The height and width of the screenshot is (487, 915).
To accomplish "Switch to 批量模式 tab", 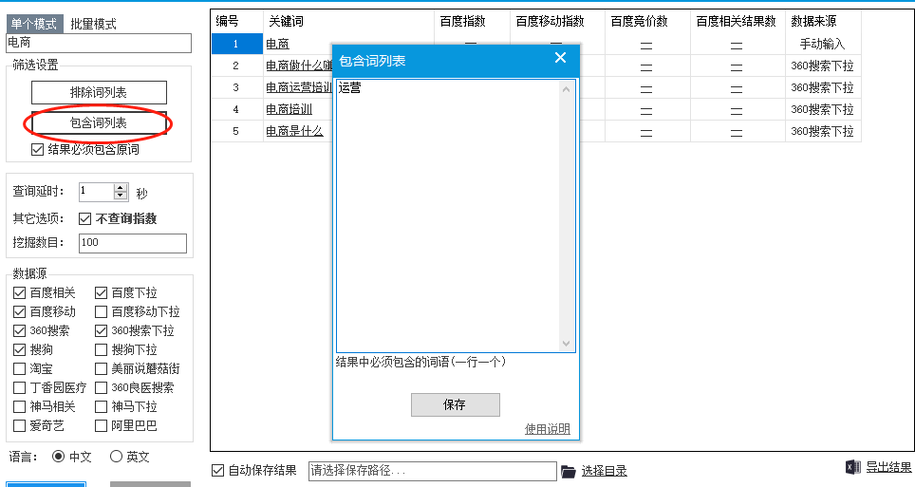I will pos(93,24).
